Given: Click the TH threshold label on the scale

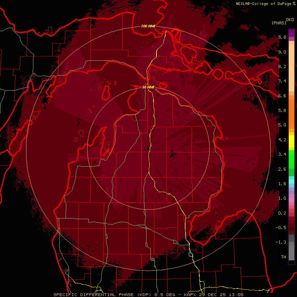Looking at the screenshot, I should click(x=283, y=257).
